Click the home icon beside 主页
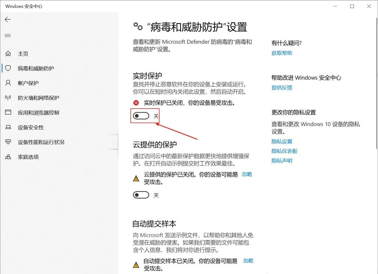Screen dimensions: 378x274 click(x=8, y=54)
